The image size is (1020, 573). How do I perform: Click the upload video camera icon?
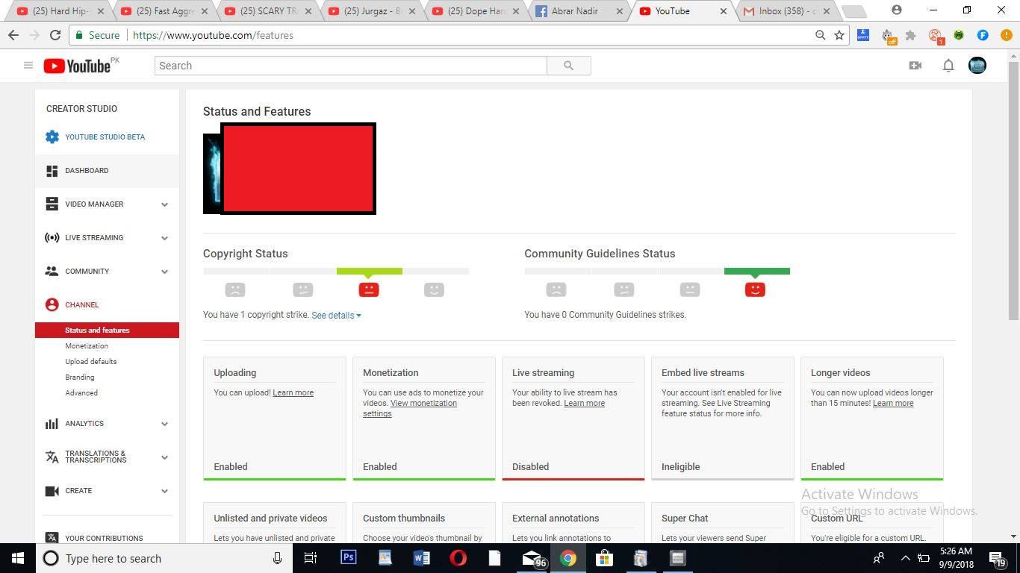click(x=915, y=66)
